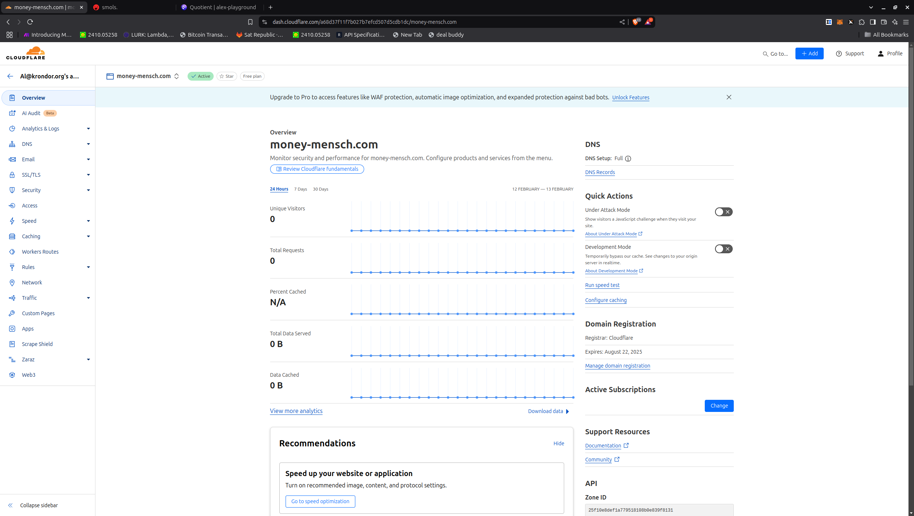914x516 pixels.
Task: Open the DNS section in sidebar
Action: (x=27, y=144)
